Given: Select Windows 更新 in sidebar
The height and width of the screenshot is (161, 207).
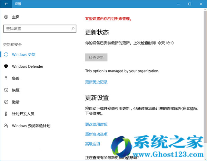Looking at the screenshot, I should 24,55.
